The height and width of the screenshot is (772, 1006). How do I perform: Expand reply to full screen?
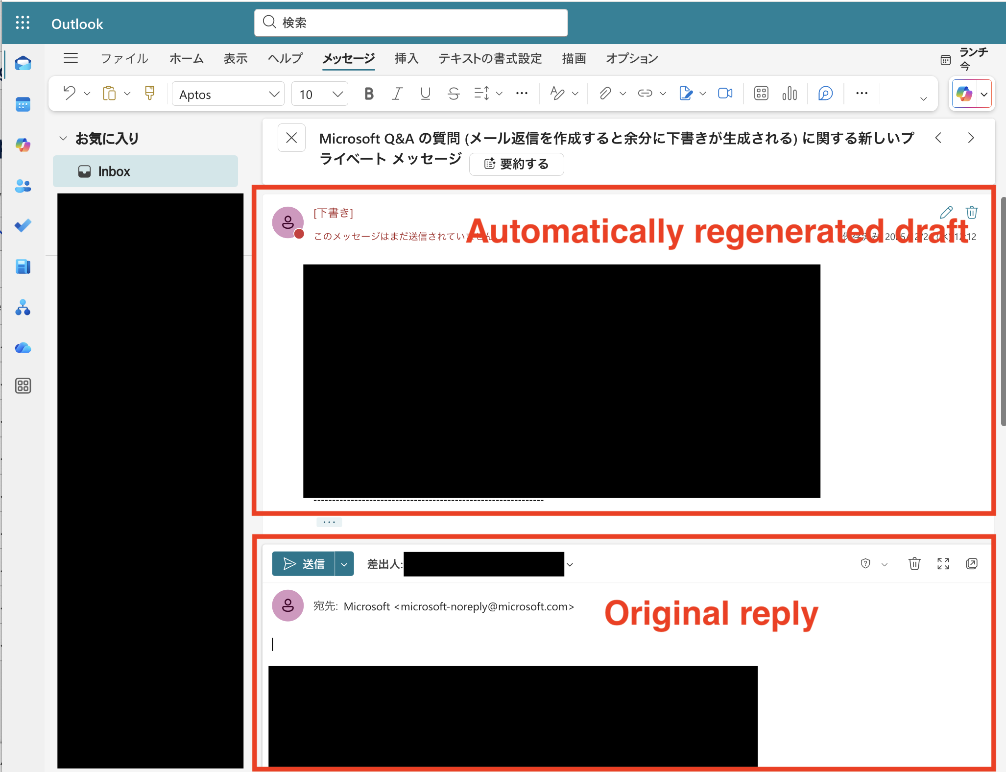(x=943, y=564)
